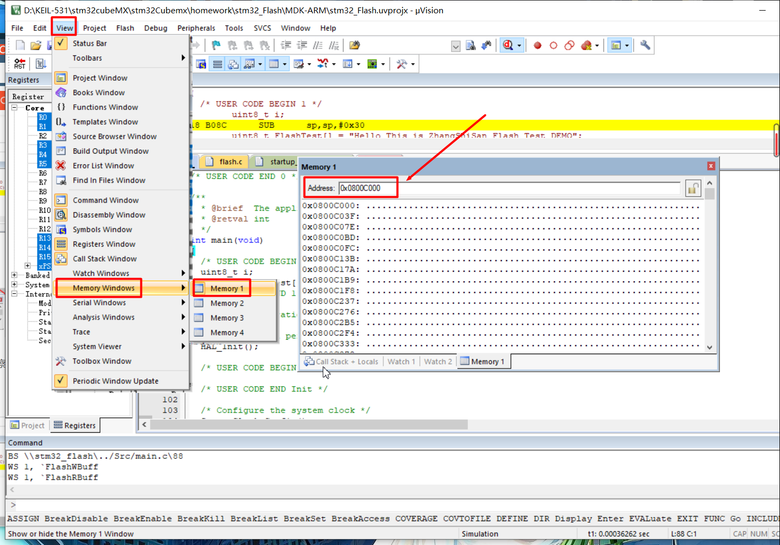The image size is (780, 545).
Task: Collapse the Core register group
Action: pyautogui.click(x=15, y=108)
